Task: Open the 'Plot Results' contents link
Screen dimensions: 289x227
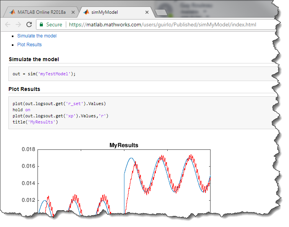Action: click(x=29, y=45)
